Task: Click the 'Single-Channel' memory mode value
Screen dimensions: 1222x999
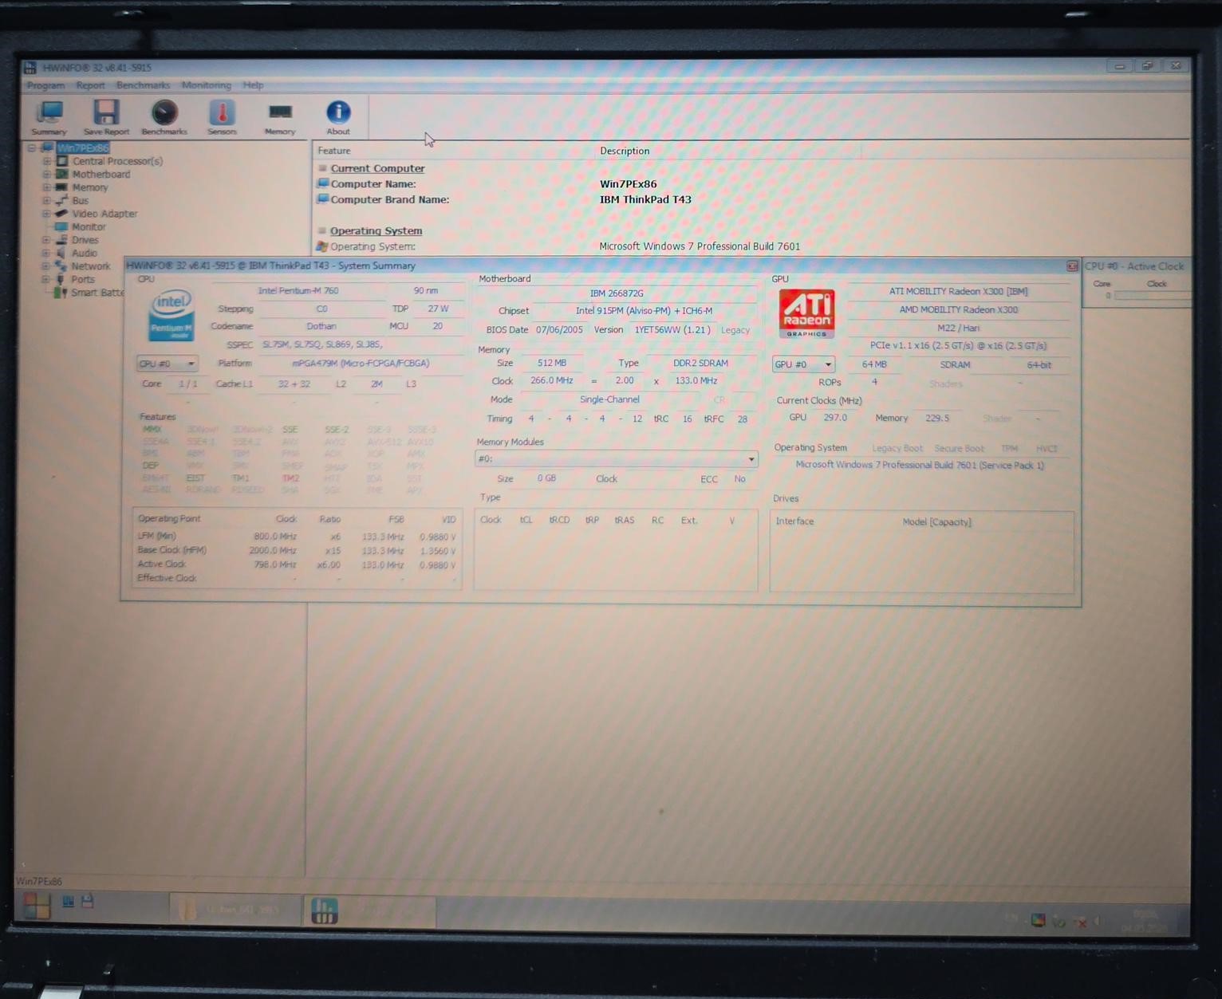Action: [x=609, y=399]
